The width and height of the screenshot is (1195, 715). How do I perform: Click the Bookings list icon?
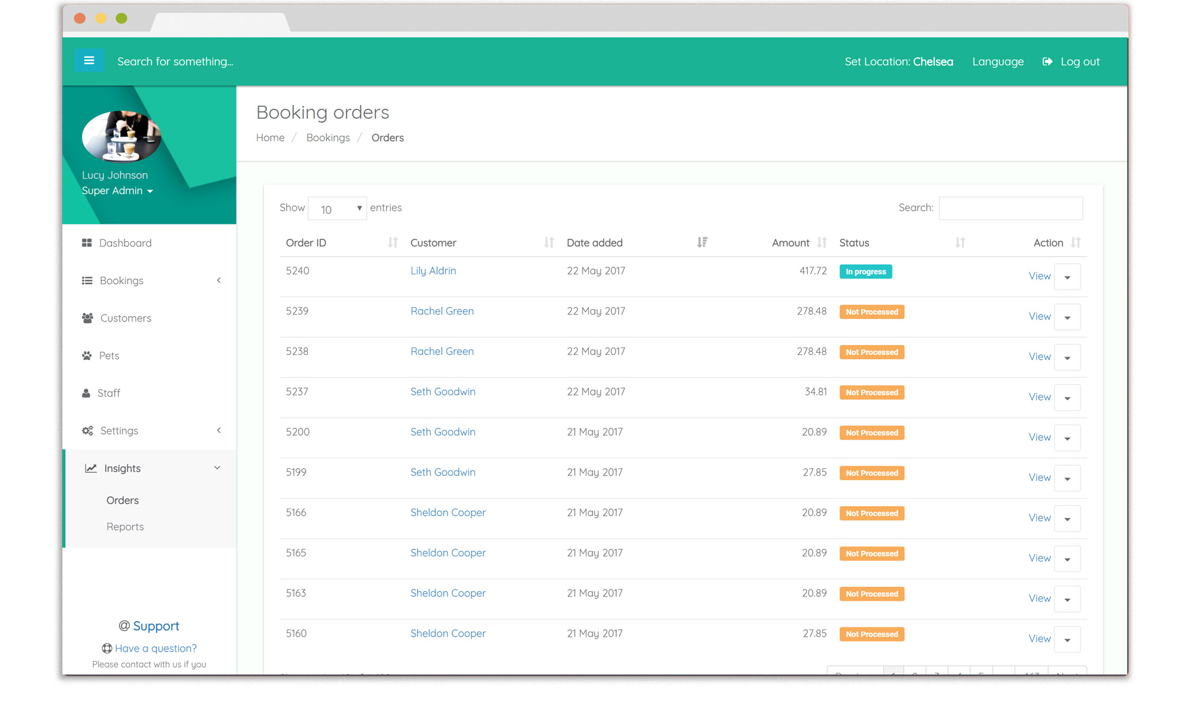(87, 280)
